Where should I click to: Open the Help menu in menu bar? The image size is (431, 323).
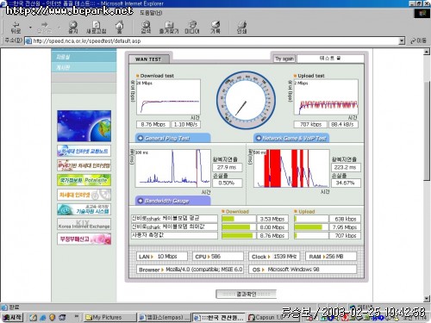[x=151, y=13]
